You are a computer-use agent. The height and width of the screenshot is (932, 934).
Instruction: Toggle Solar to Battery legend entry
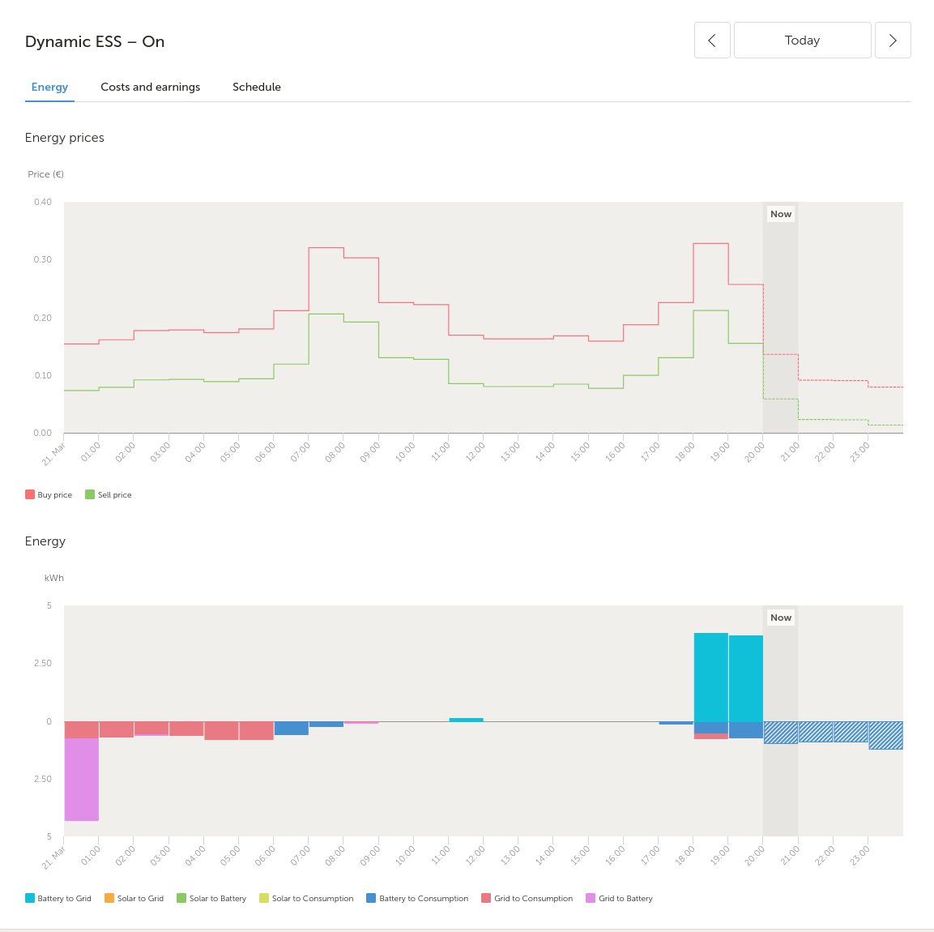tap(211, 898)
